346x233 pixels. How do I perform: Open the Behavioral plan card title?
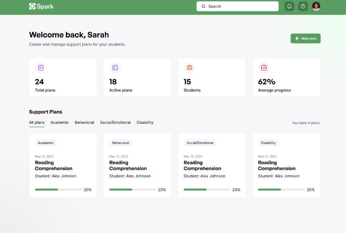coord(128,165)
